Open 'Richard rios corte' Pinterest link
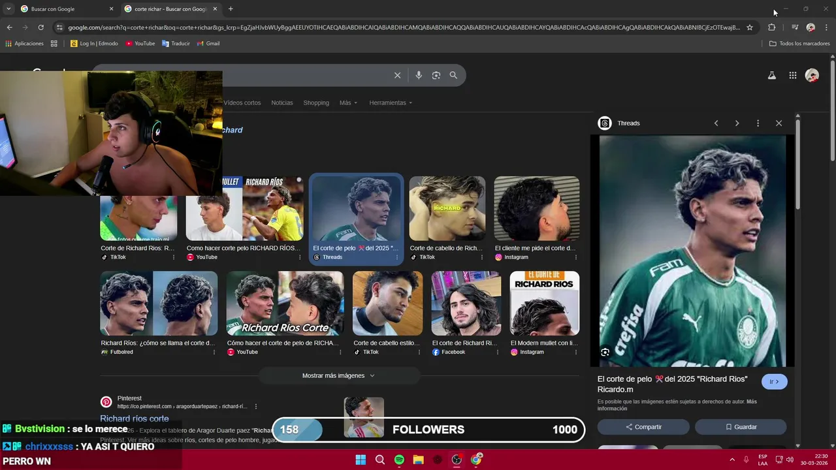 135,418
